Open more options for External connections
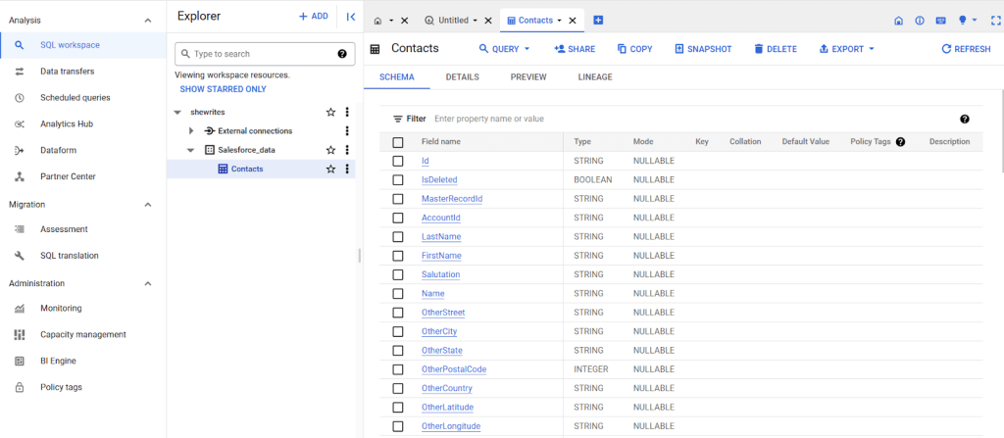Image resolution: width=1004 pixels, height=438 pixels. click(347, 131)
